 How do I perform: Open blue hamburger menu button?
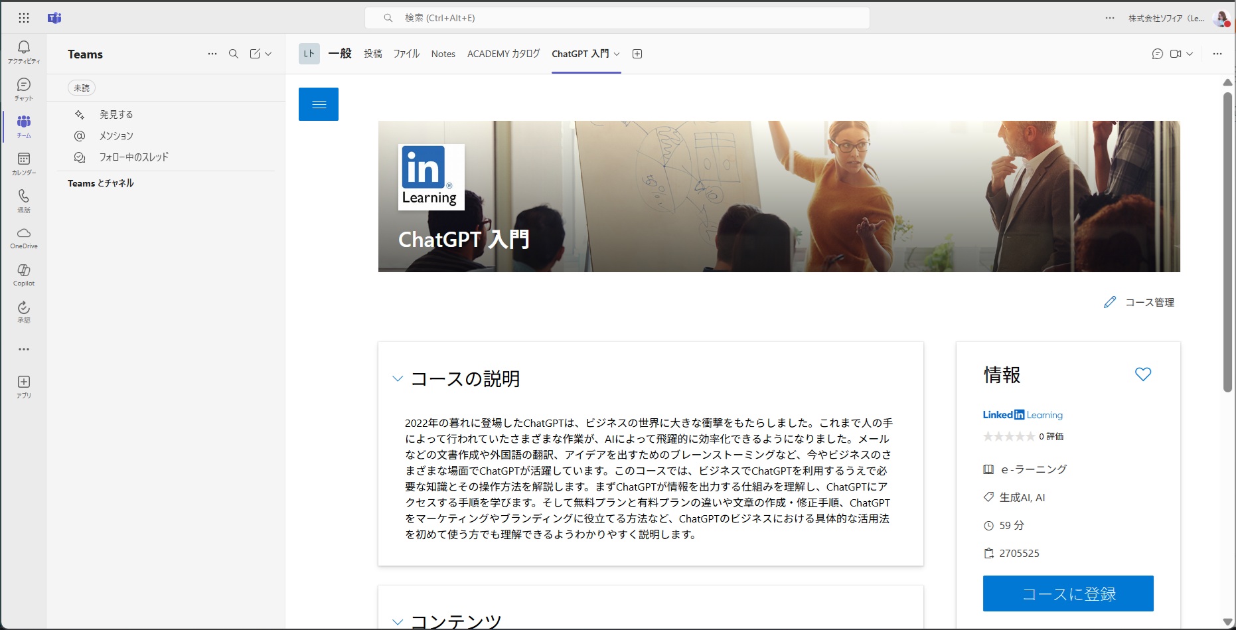point(319,104)
